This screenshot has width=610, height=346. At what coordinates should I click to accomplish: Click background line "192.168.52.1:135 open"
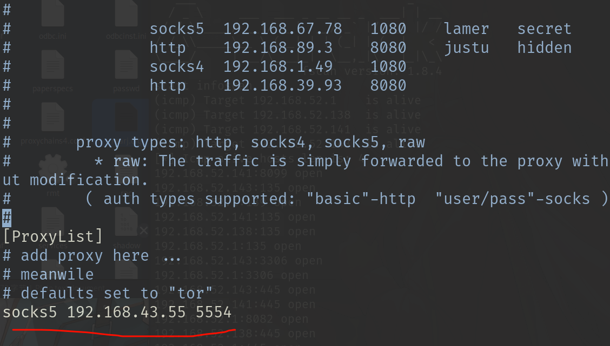point(228,246)
